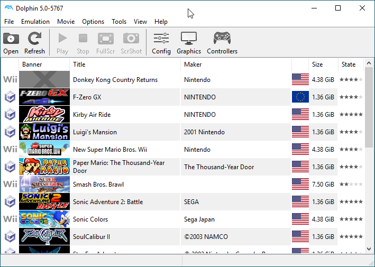Open the Config settings icon
Viewport: 375px width, 267px height.
161,43
